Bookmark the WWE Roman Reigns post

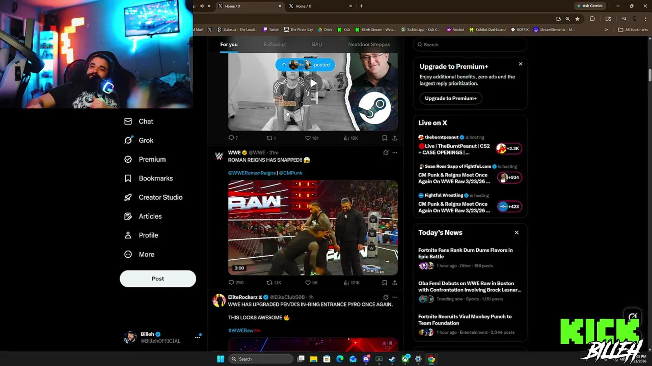(385, 283)
